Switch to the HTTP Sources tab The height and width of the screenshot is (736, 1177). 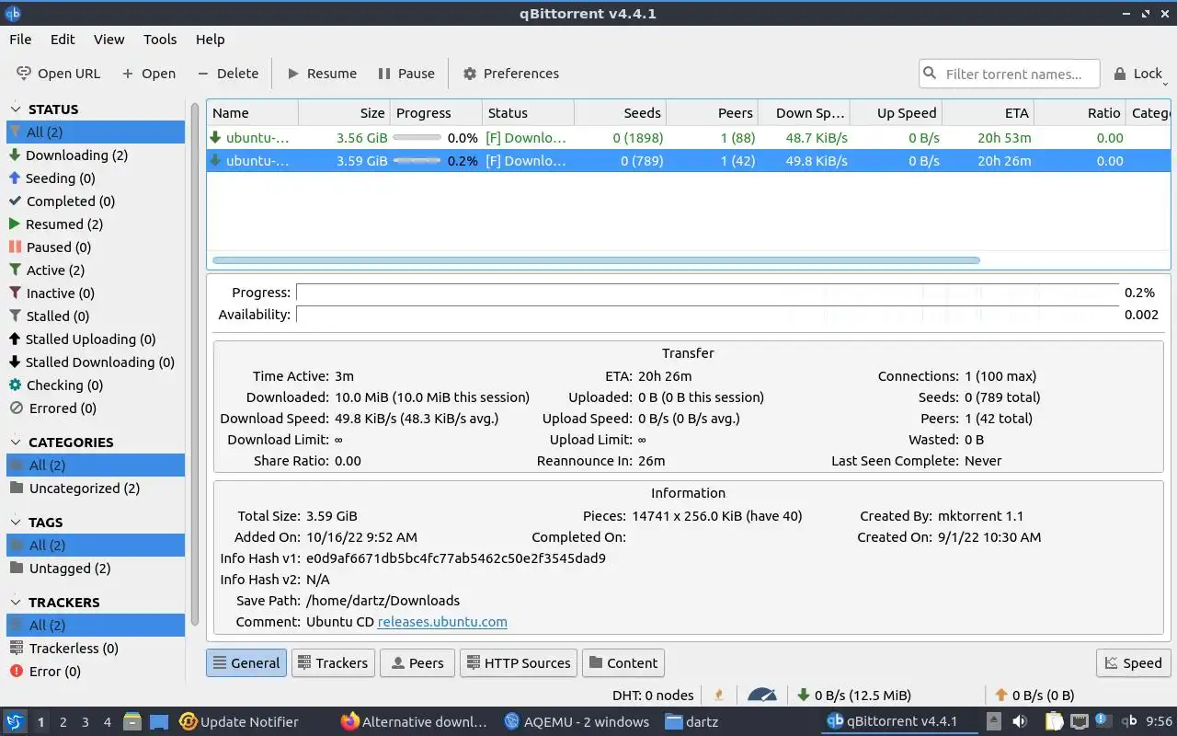pos(519,663)
